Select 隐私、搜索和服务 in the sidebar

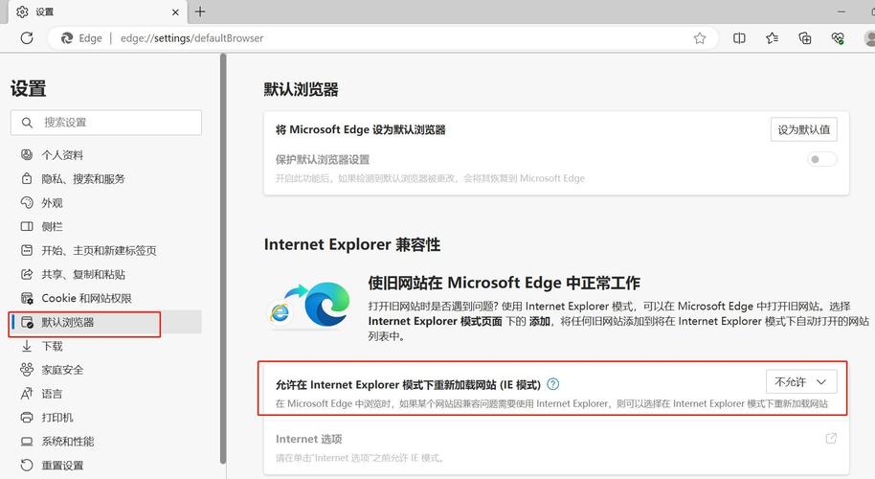point(82,179)
